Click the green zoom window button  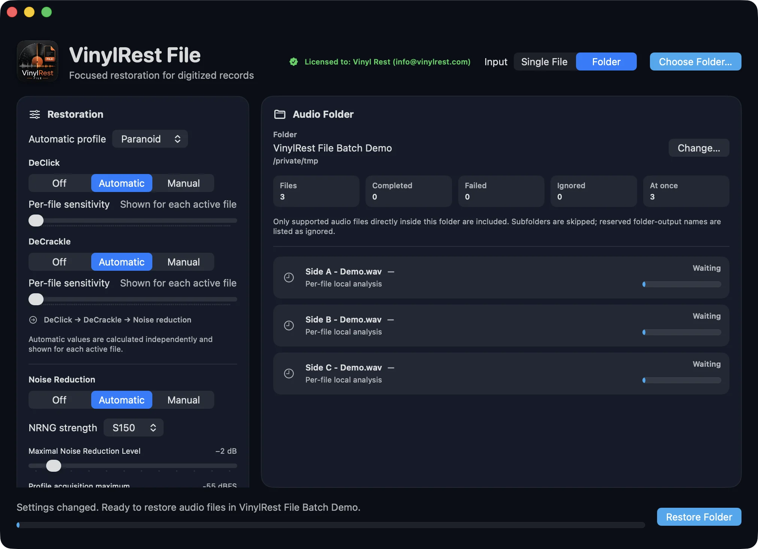tap(47, 12)
